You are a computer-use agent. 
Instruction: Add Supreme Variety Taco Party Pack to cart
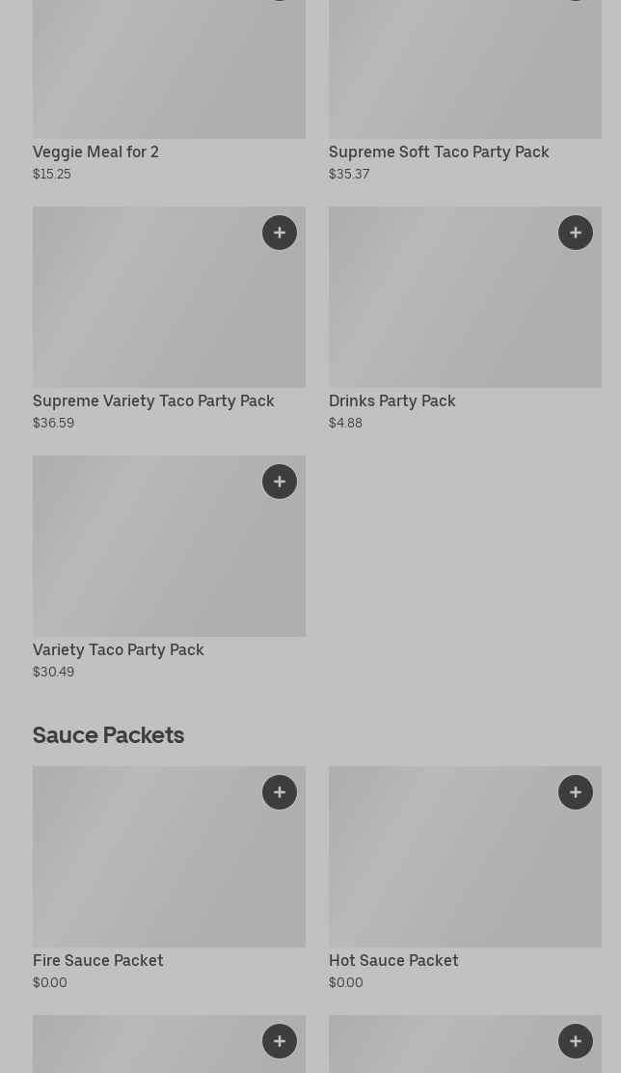280,233
